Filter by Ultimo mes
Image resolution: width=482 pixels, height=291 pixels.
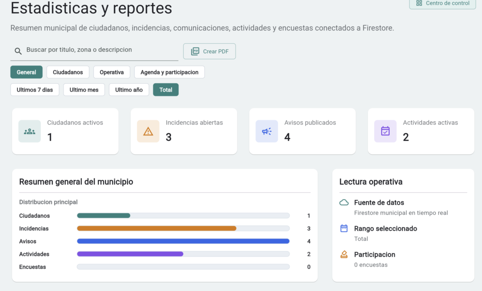84,90
